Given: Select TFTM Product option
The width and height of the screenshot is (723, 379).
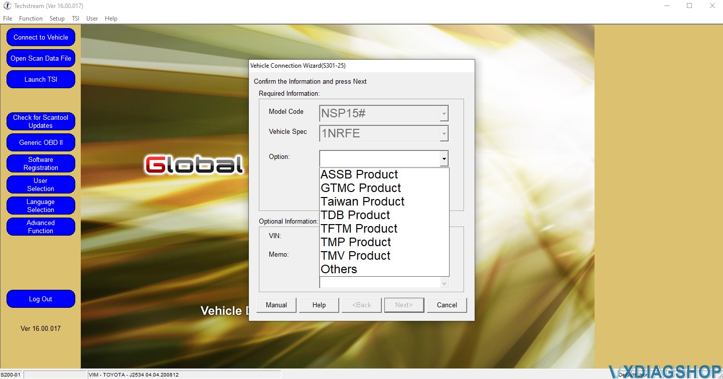Looking at the screenshot, I should [x=384, y=229].
